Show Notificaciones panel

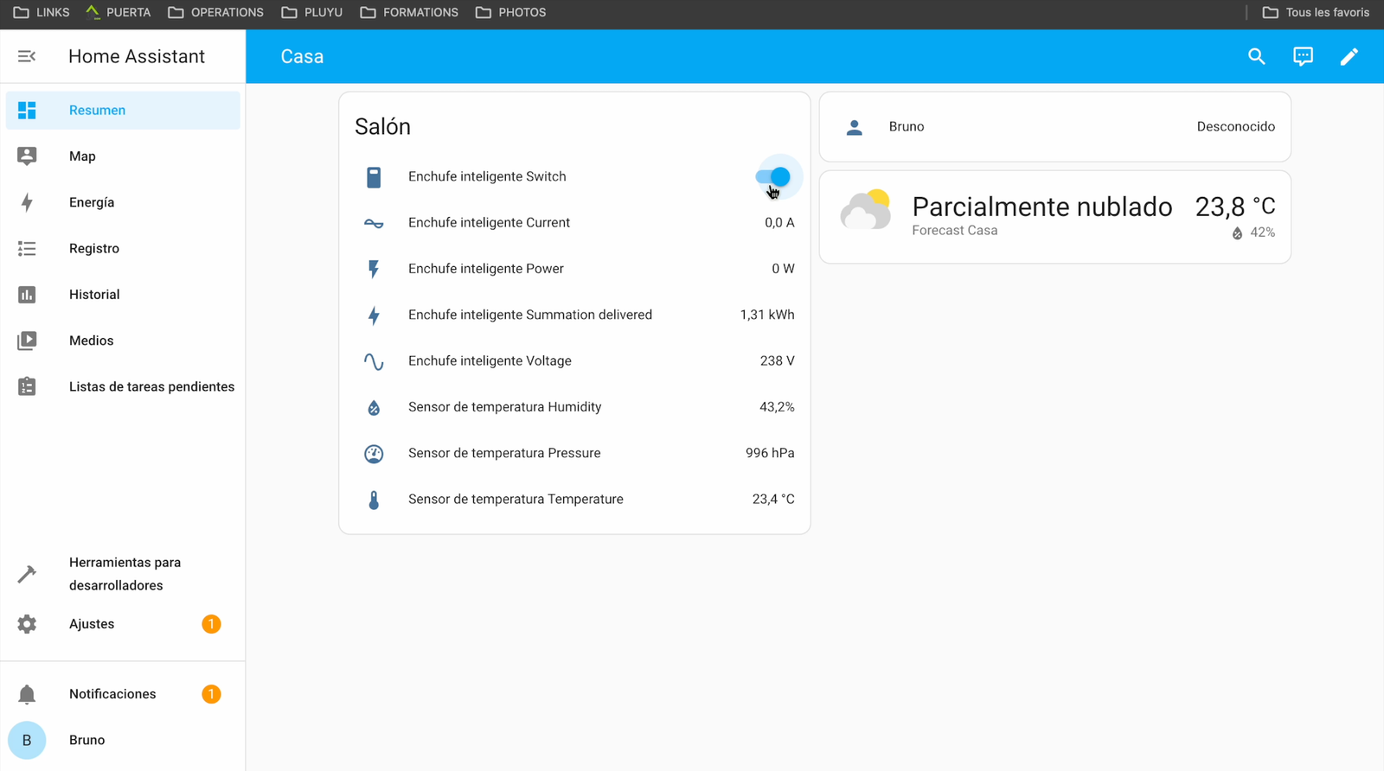(x=123, y=694)
